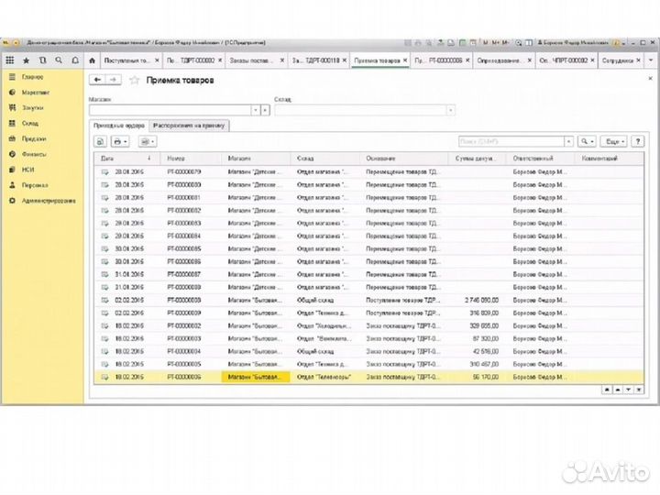The width and height of the screenshot is (660, 495).
Task: Click scroll-to-end arrow below the table
Action: click(x=638, y=389)
